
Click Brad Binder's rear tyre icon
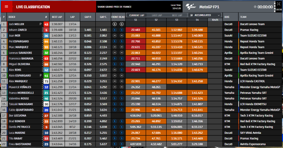[x=122, y=121]
